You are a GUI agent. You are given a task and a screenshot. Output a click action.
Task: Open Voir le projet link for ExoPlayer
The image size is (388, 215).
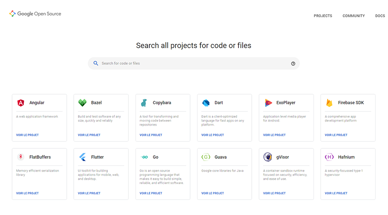(275, 135)
